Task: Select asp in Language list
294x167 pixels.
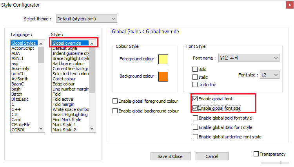Action: coord(24,64)
